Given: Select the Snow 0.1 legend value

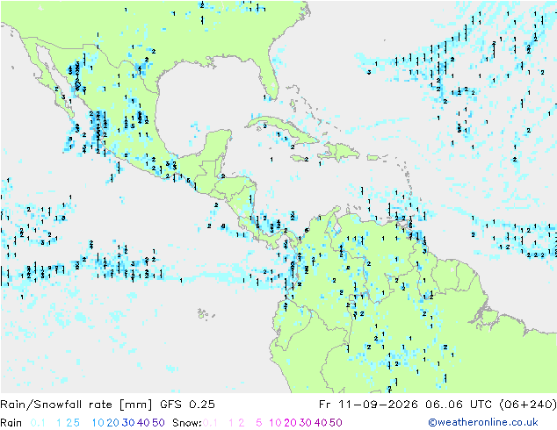Looking at the screenshot, I should [x=210, y=423].
